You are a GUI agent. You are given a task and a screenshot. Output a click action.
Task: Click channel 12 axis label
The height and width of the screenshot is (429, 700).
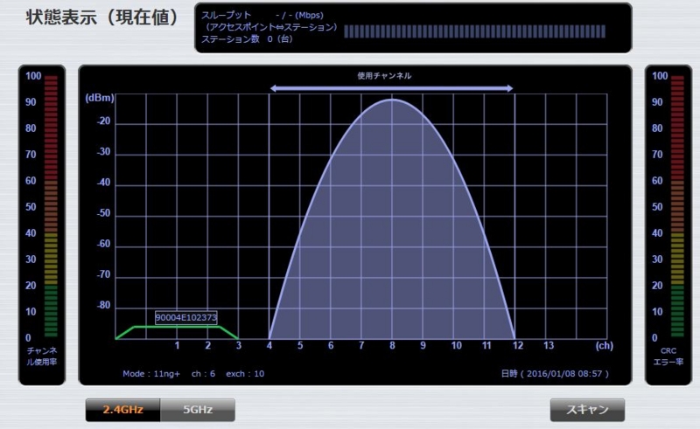[x=518, y=345]
